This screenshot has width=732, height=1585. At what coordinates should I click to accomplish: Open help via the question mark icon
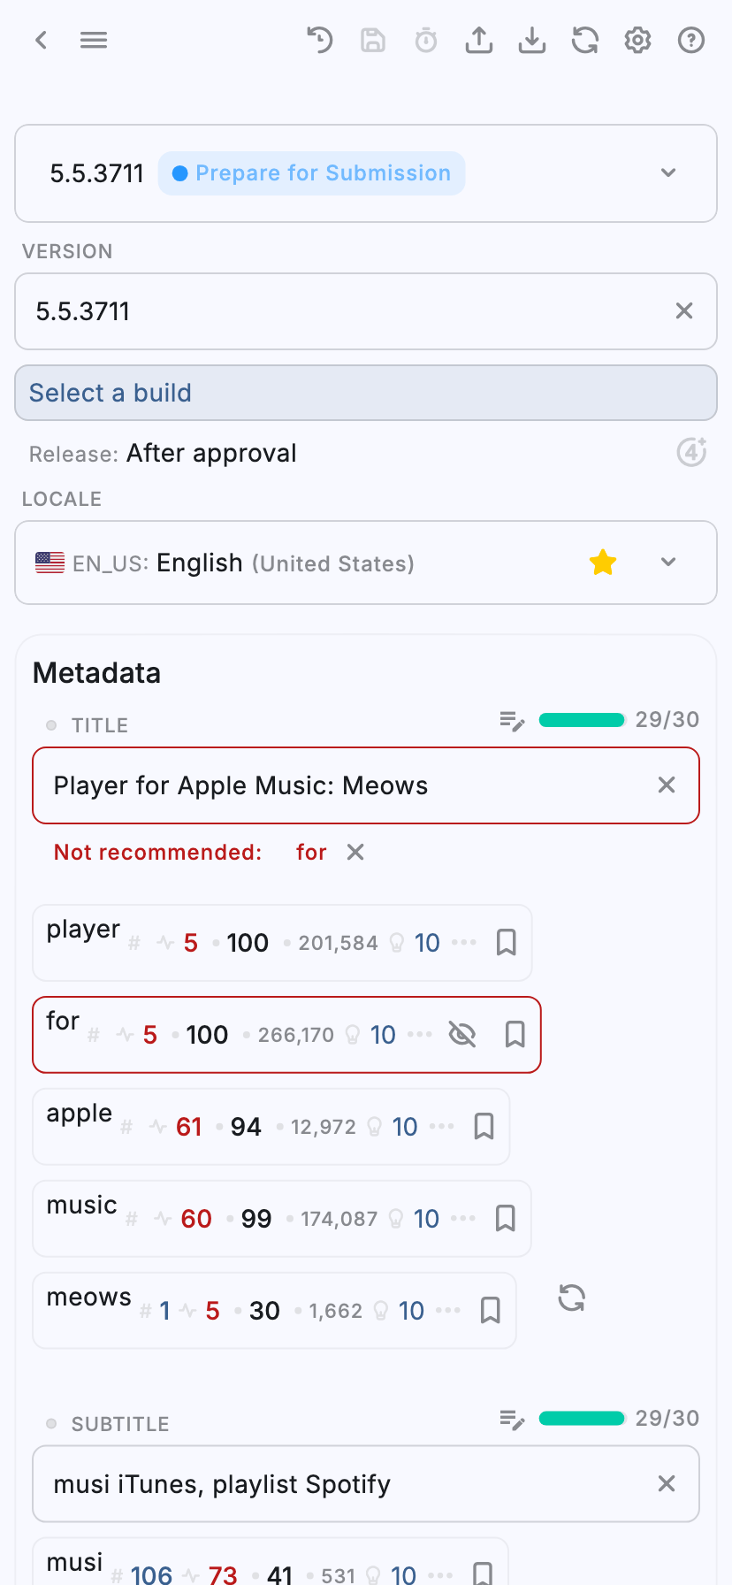click(690, 40)
